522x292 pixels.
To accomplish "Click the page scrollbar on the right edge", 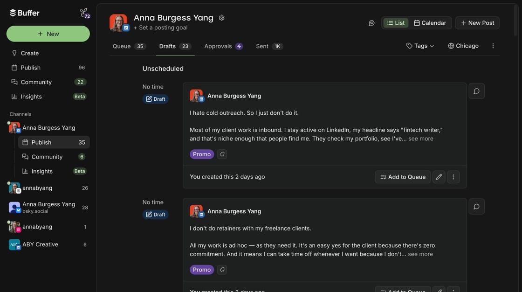I will click(x=515, y=20).
